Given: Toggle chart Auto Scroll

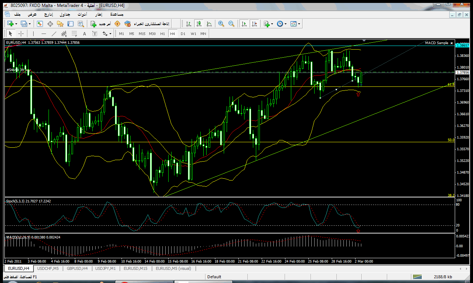Looking at the screenshot, I should pos(244,24).
